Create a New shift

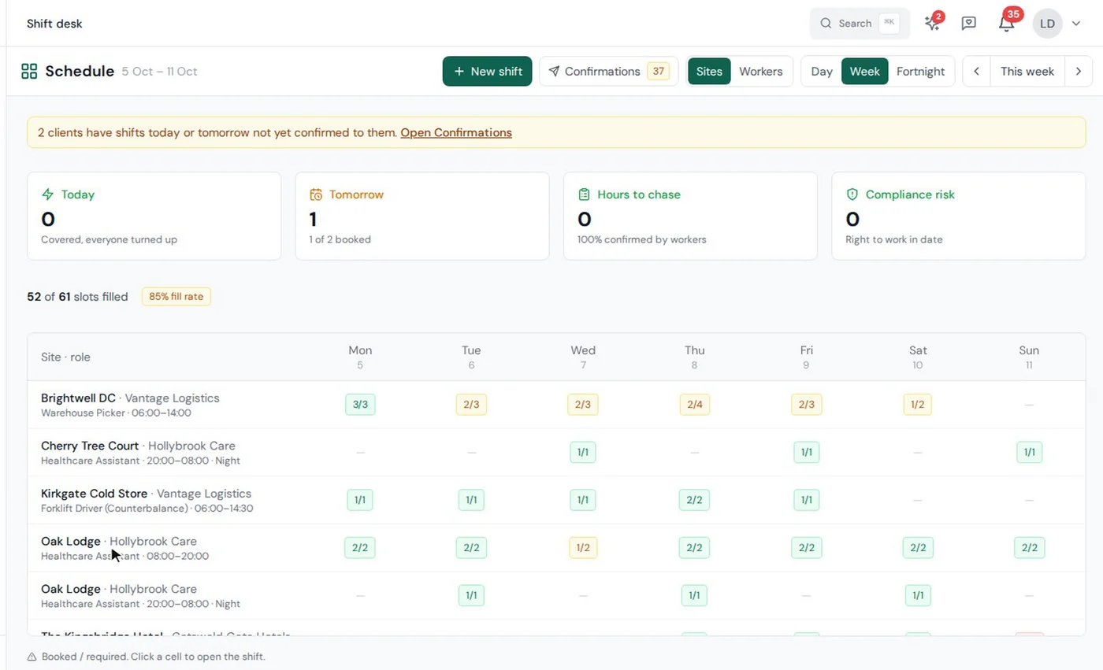pyautogui.click(x=488, y=72)
